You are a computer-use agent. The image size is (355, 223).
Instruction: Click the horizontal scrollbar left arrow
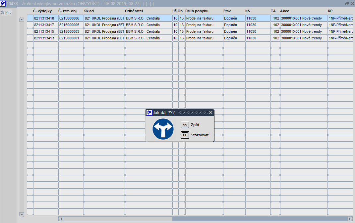point(61,219)
